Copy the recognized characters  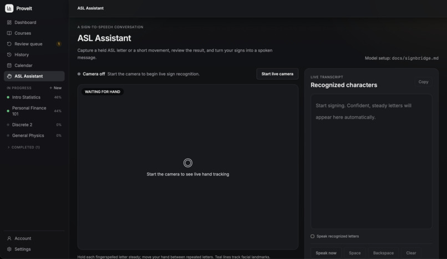[x=423, y=82]
